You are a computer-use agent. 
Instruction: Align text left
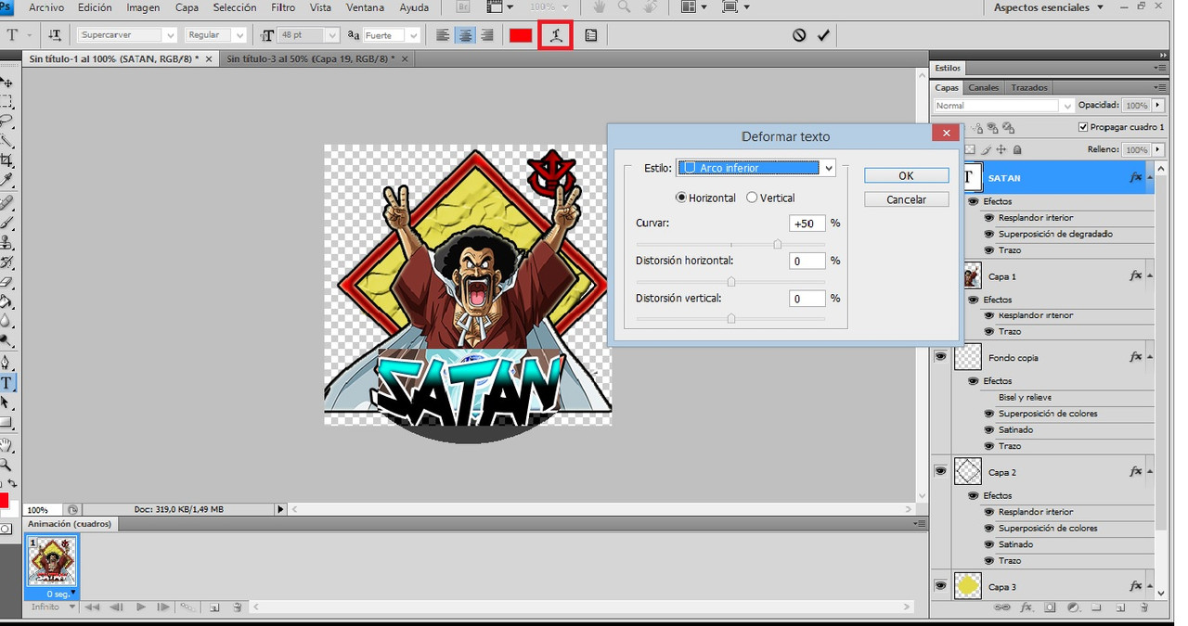click(443, 35)
